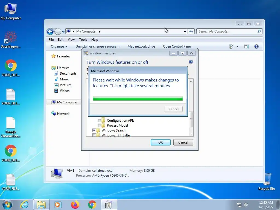Click Cancel in Windows Features dialog
The image size is (280, 210).
click(183, 142)
